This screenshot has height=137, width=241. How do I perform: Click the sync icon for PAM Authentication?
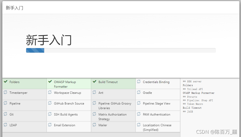point(139,114)
